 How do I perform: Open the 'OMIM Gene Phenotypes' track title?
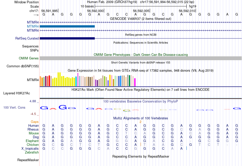[141, 55]
